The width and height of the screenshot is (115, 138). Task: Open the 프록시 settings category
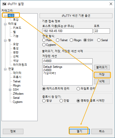pos(17,77)
